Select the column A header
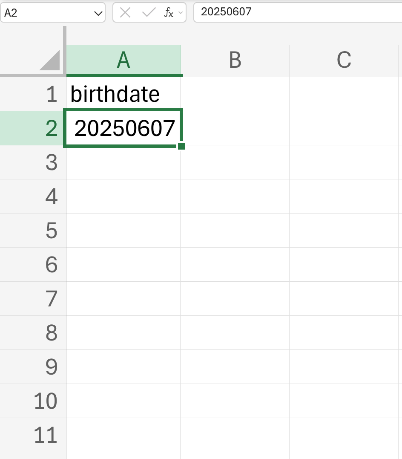The image size is (402, 459). [123, 60]
